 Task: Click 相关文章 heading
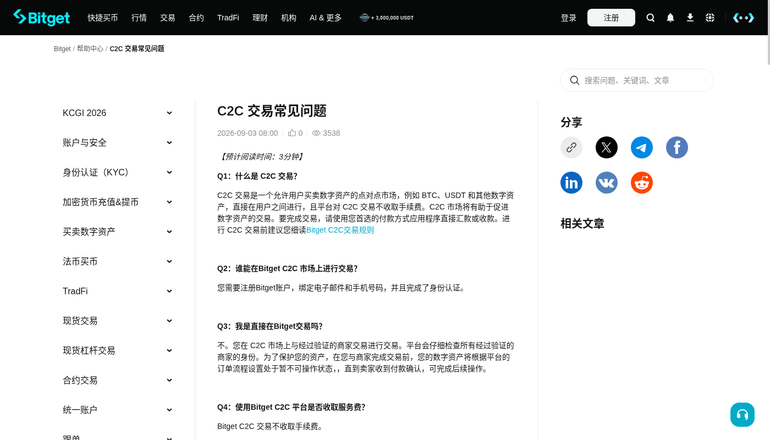click(x=582, y=223)
